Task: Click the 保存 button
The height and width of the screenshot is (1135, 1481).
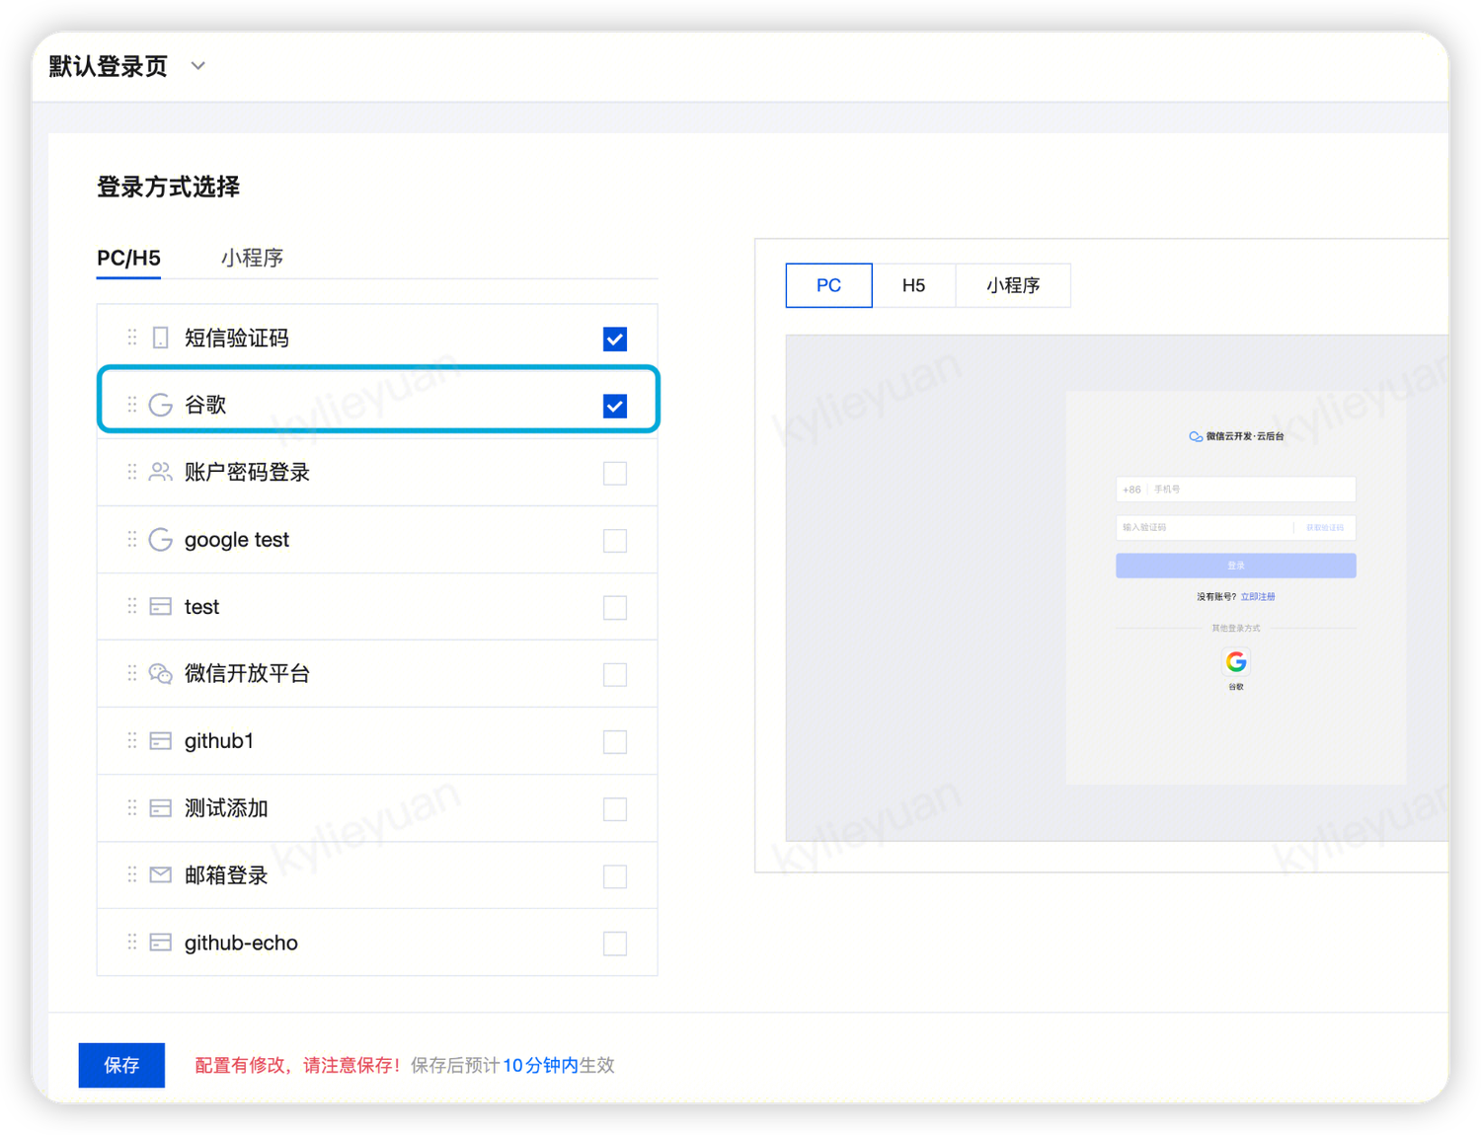Action: click(120, 1065)
